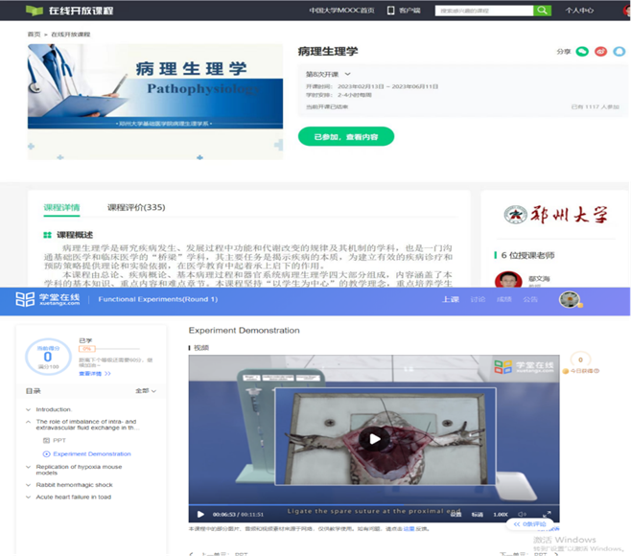Share course via Weibo icon

pos(601,52)
